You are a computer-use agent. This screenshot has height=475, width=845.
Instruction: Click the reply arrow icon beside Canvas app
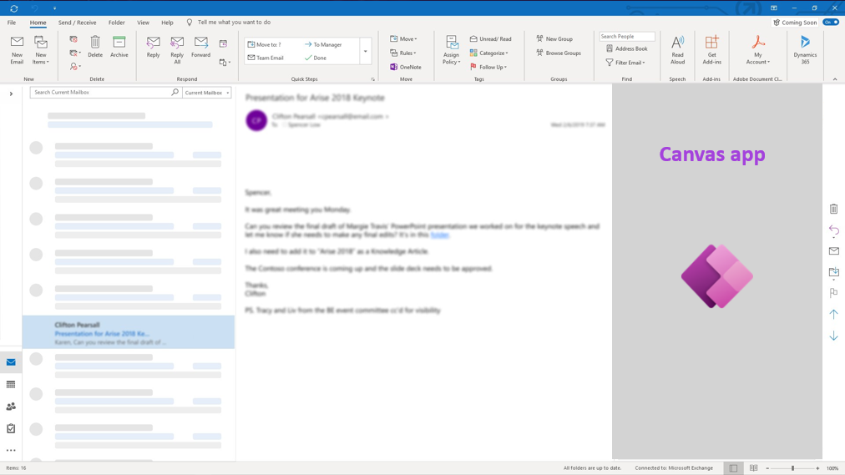point(833,230)
